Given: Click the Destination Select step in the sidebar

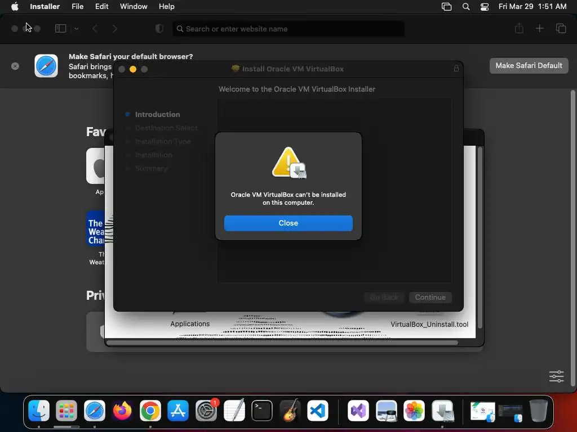Looking at the screenshot, I should 166,128.
